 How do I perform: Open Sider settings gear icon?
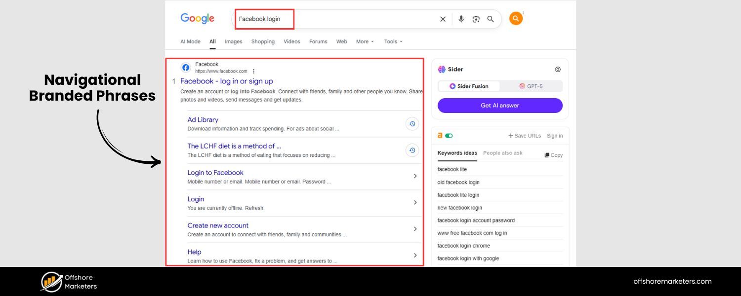(x=558, y=70)
